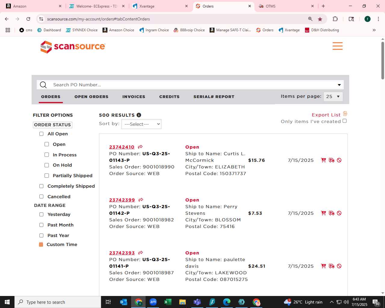Switch to the Credits tab

pyautogui.click(x=169, y=97)
